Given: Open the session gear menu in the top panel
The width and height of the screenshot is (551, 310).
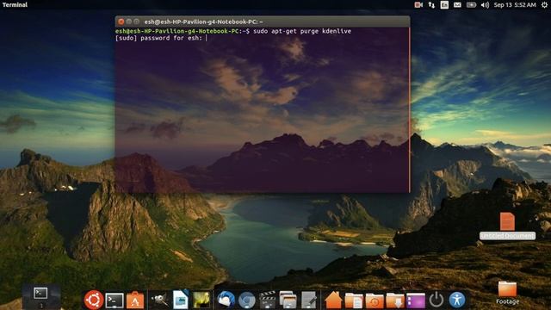Looking at the screenshot, I should point(544,4).
